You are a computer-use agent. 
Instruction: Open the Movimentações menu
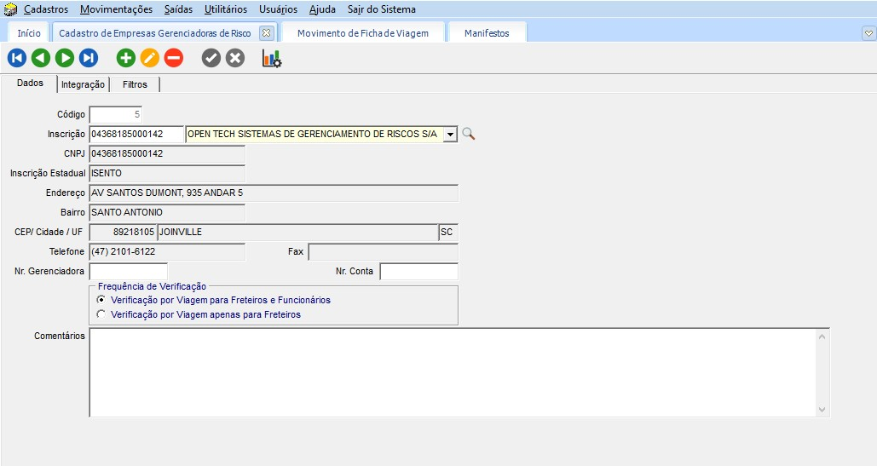click(116, 9)
